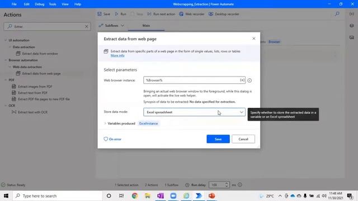Select Extract data from web page action
This screenshot has height=201, width=358.
(38, 73)
